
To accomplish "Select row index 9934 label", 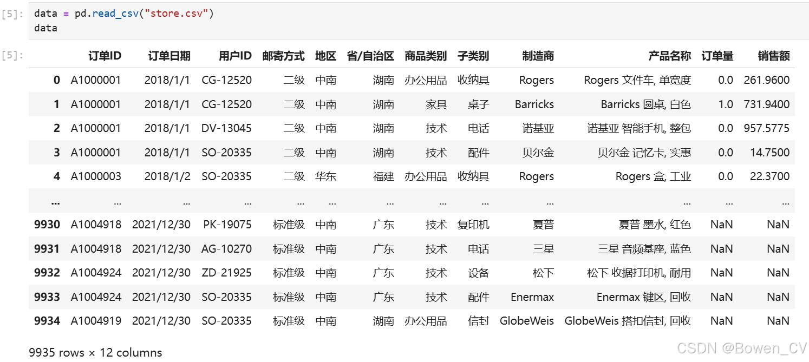I will coord(47,321).
